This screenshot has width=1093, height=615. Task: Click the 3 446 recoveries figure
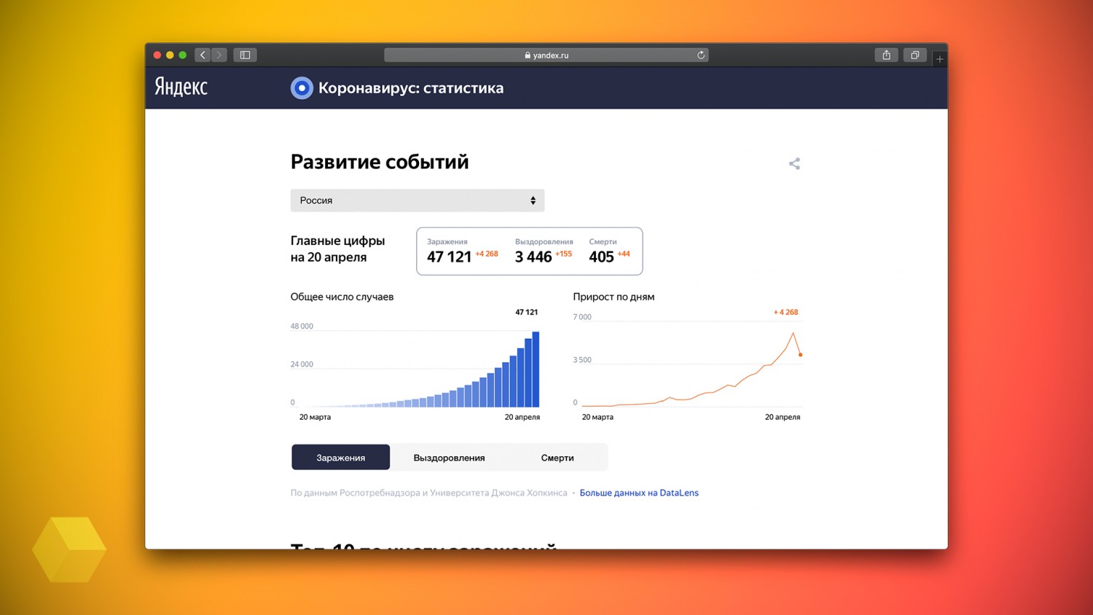(x=533, y=256)
